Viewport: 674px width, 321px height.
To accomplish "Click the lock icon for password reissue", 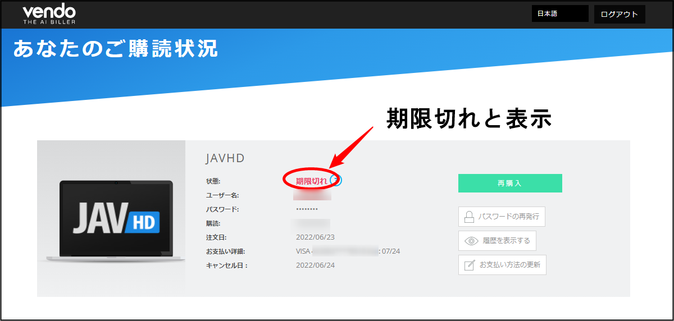I will pos(469,217).
